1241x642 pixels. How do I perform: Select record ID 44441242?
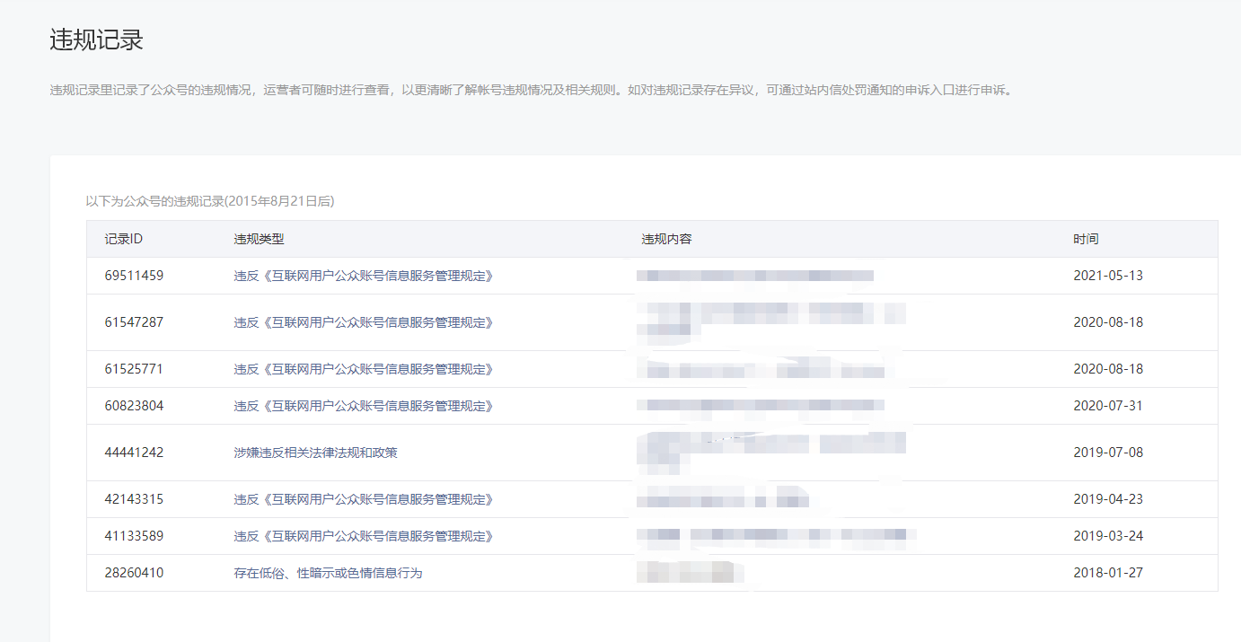[x=134, y=453]
